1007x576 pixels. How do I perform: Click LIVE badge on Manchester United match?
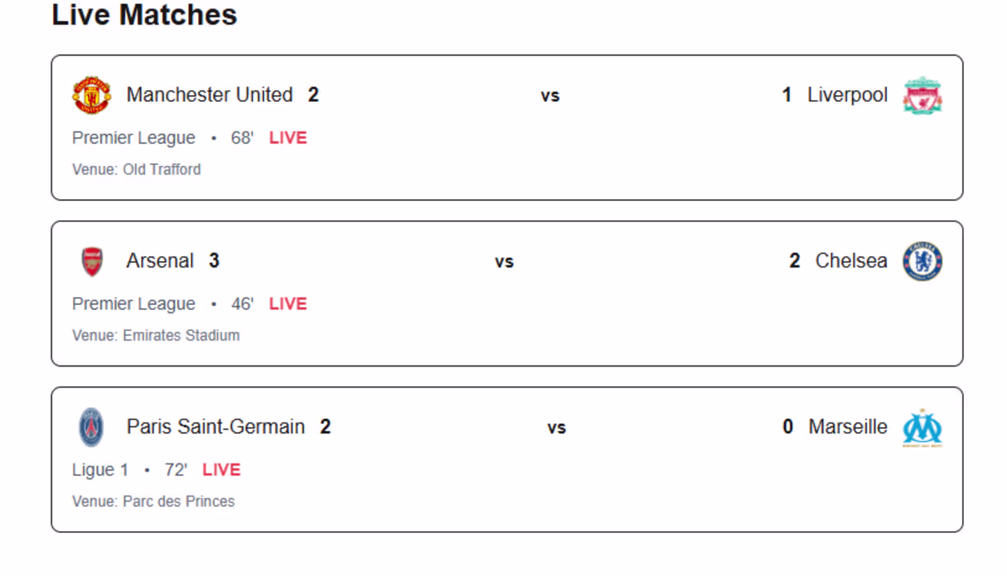pyautogui.click(x=288, y=138)
